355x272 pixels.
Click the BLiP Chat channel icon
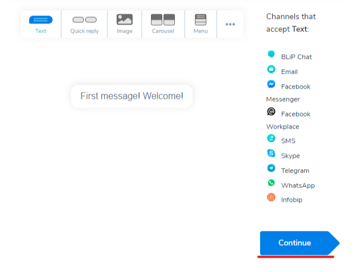coord(271,54)
